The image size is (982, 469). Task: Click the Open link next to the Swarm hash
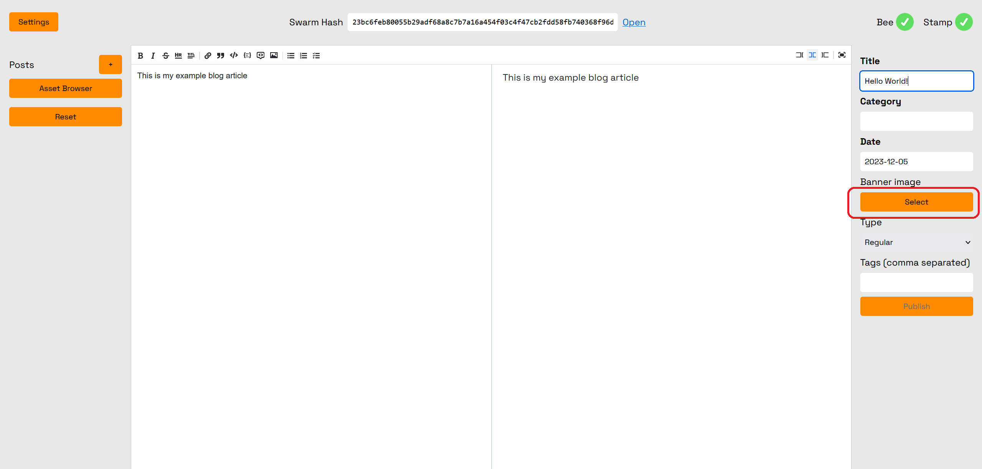(634, 22)
